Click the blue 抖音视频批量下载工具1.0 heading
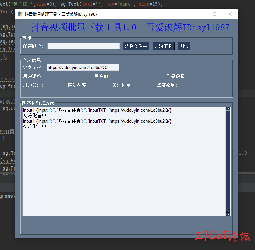 (x=130, y=27)
